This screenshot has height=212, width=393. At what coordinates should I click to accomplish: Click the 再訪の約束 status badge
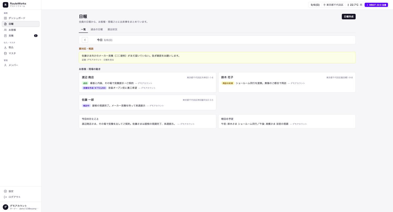click(228, 83)
